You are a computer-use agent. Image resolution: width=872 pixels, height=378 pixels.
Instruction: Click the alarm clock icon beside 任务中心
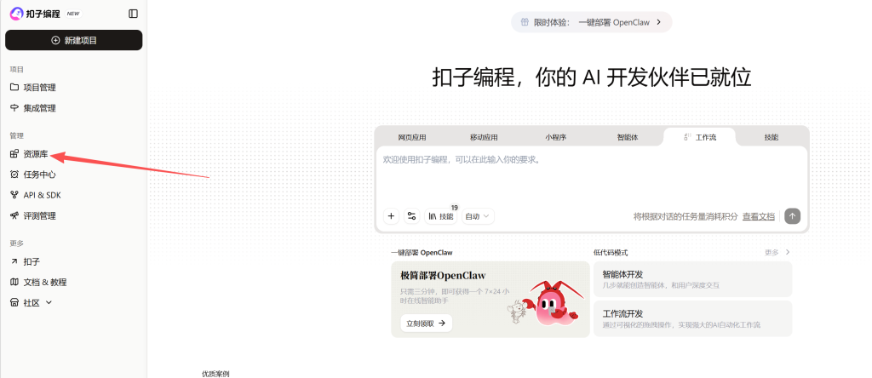[14, 175]
